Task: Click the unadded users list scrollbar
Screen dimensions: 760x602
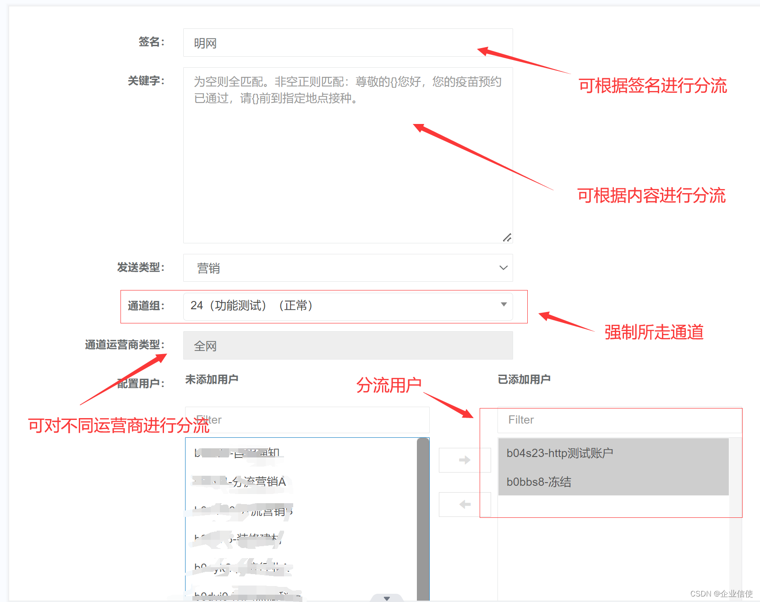Action: pos(423,519)
